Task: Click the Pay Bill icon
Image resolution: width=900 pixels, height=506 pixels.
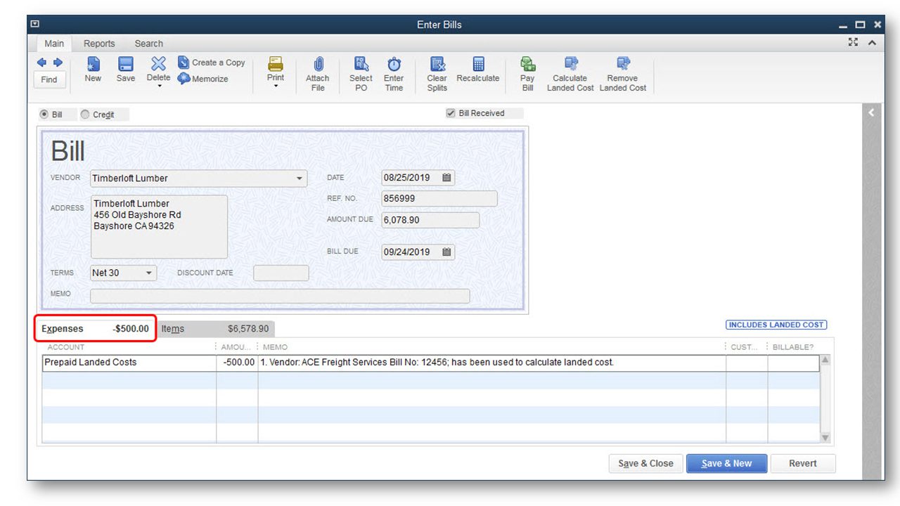Action: (x=527, y=65)
